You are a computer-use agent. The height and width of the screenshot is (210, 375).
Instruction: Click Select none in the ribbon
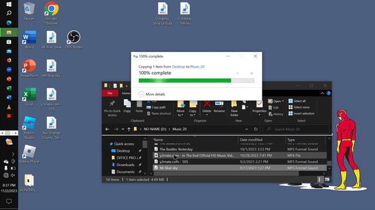click(299, 107)
